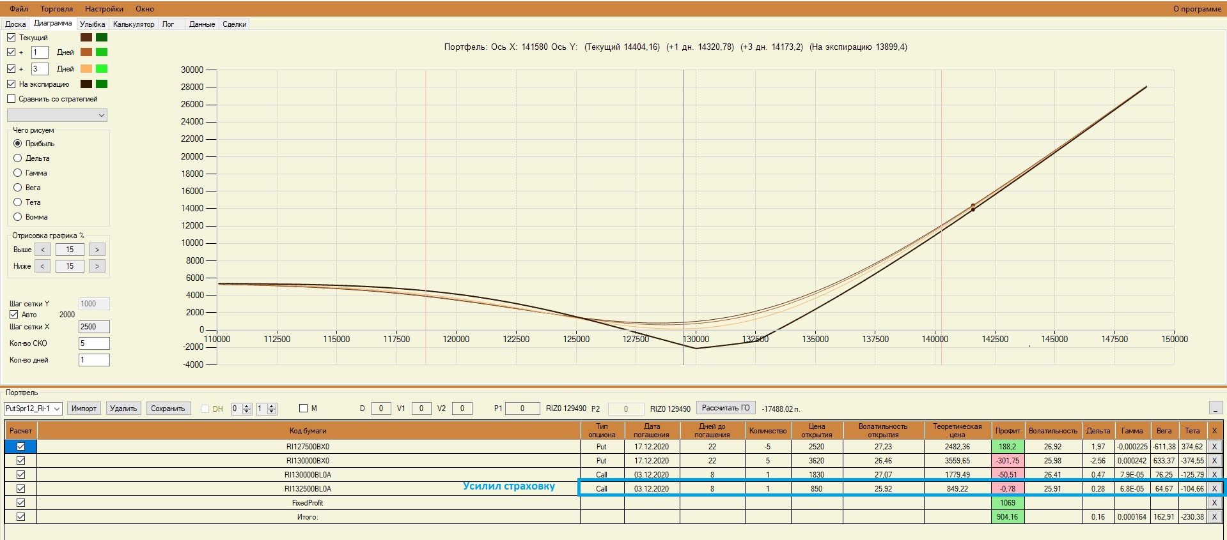The height and width of the screenshot is (540, 1227).
Task: Toggle the Текущий curve checkbox
Action: pyautogui.click(x=12, y=38)
